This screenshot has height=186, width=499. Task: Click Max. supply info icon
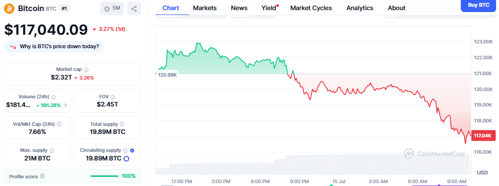(52, 150)
